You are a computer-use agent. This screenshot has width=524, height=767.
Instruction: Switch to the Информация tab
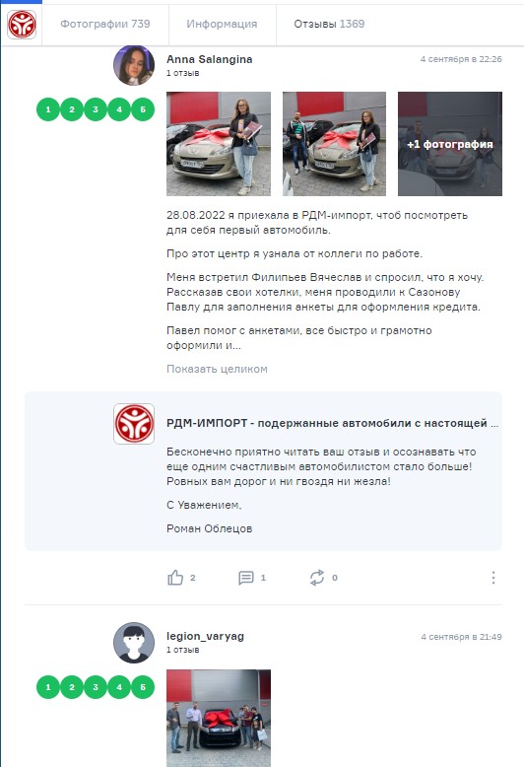(222, 24)
